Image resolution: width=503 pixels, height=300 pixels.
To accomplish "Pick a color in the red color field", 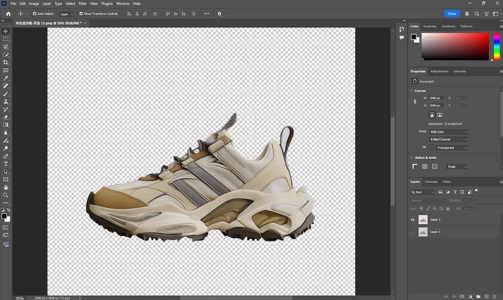I will click(455, 46).
